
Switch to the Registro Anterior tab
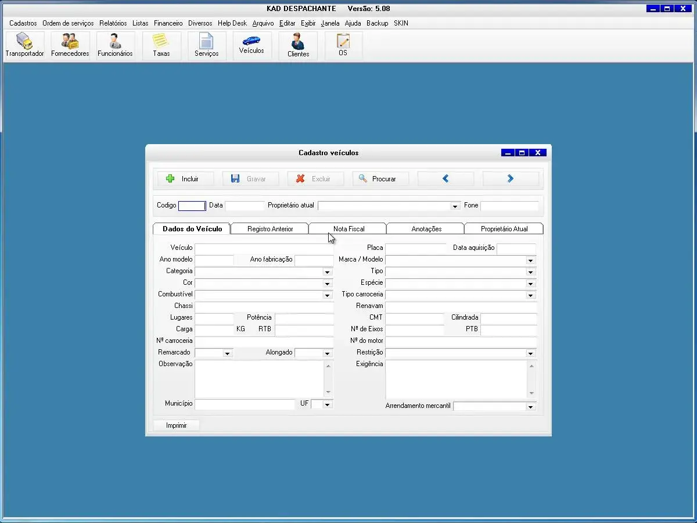(x=270, y=229)
